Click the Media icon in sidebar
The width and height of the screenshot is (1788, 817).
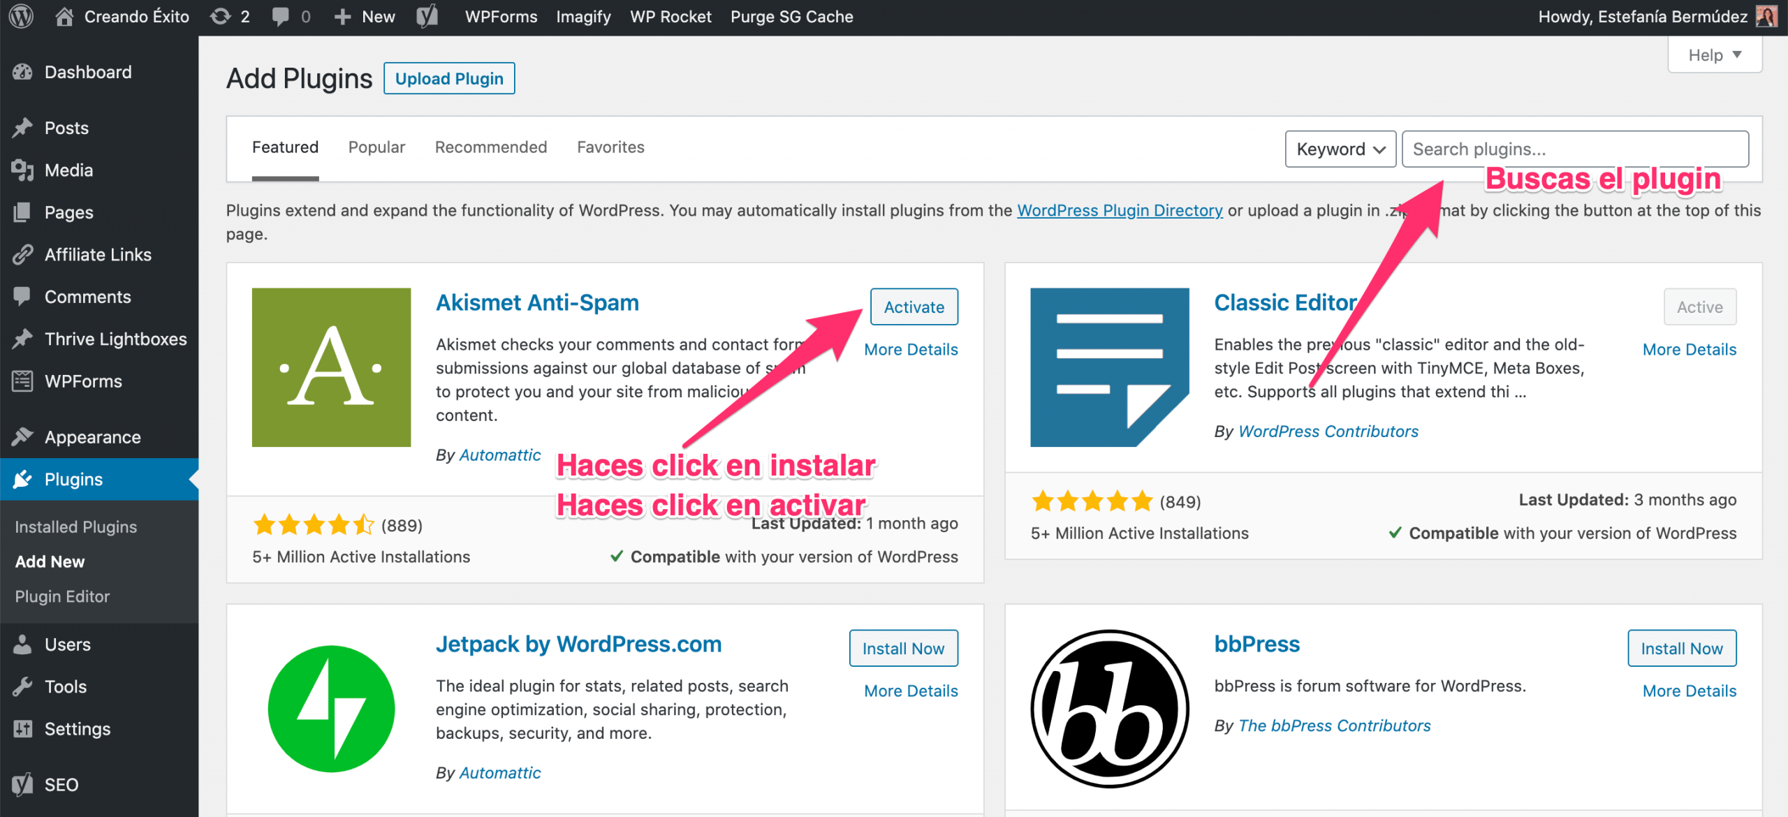point(22,170)
